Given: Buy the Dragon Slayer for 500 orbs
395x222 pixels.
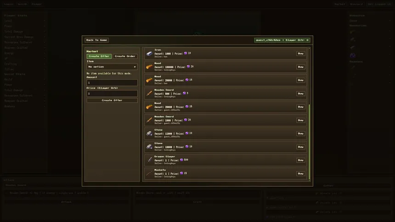Looking at the screenshot, I should coord(300,160).
